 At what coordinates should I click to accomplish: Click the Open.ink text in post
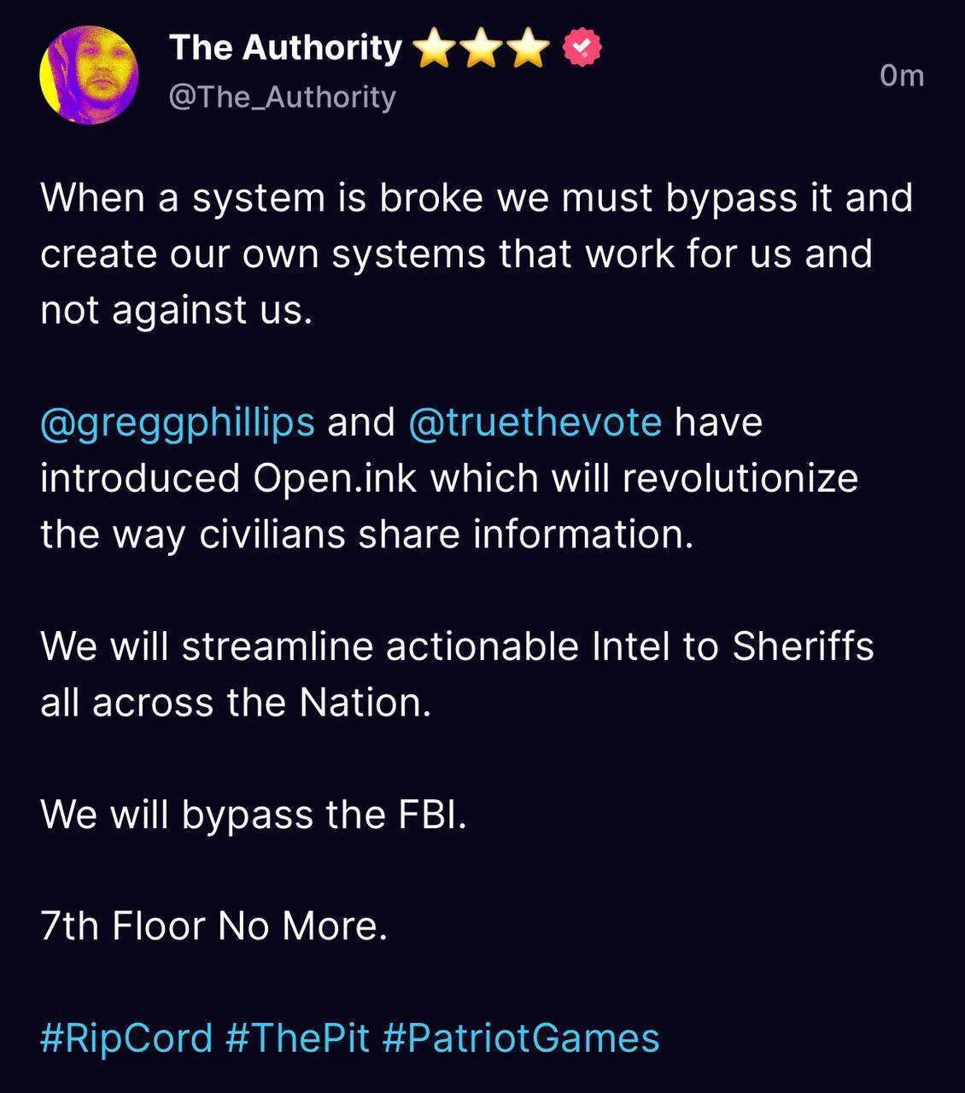point(336,479)
